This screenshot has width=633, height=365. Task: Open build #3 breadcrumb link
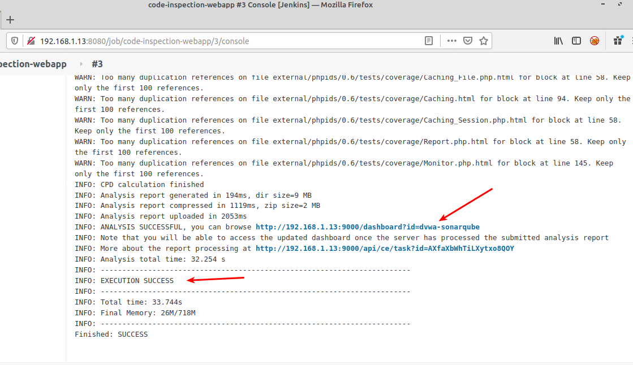pyautogui.click(x=97, y=64)
